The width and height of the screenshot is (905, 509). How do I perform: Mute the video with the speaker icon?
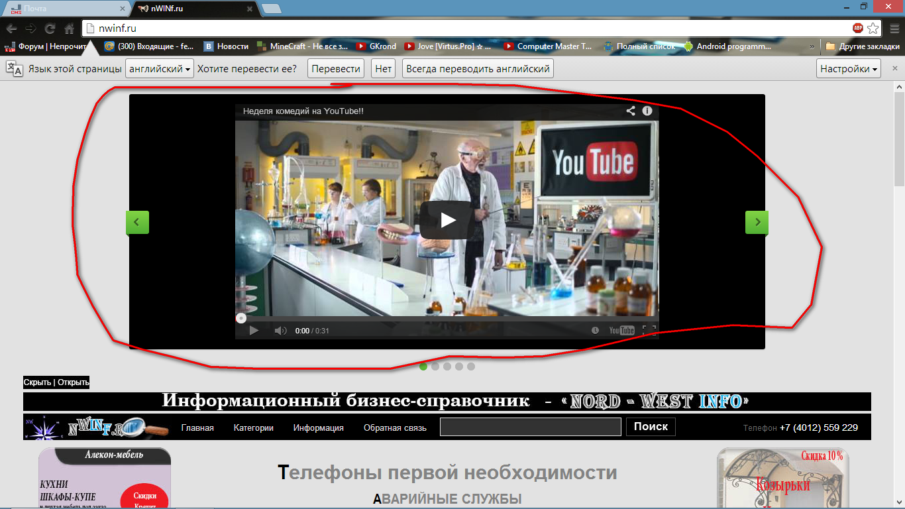click(x=280, y=331)
